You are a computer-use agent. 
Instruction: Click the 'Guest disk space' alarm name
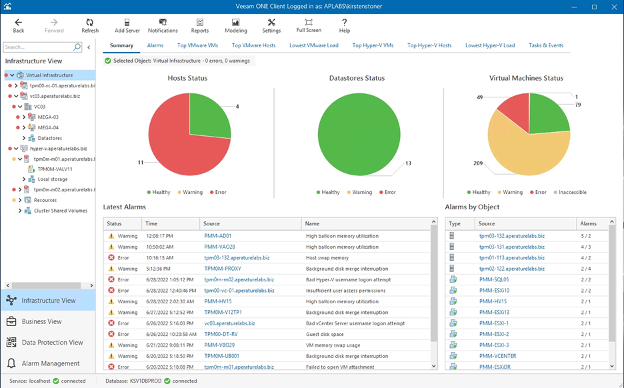325,334
